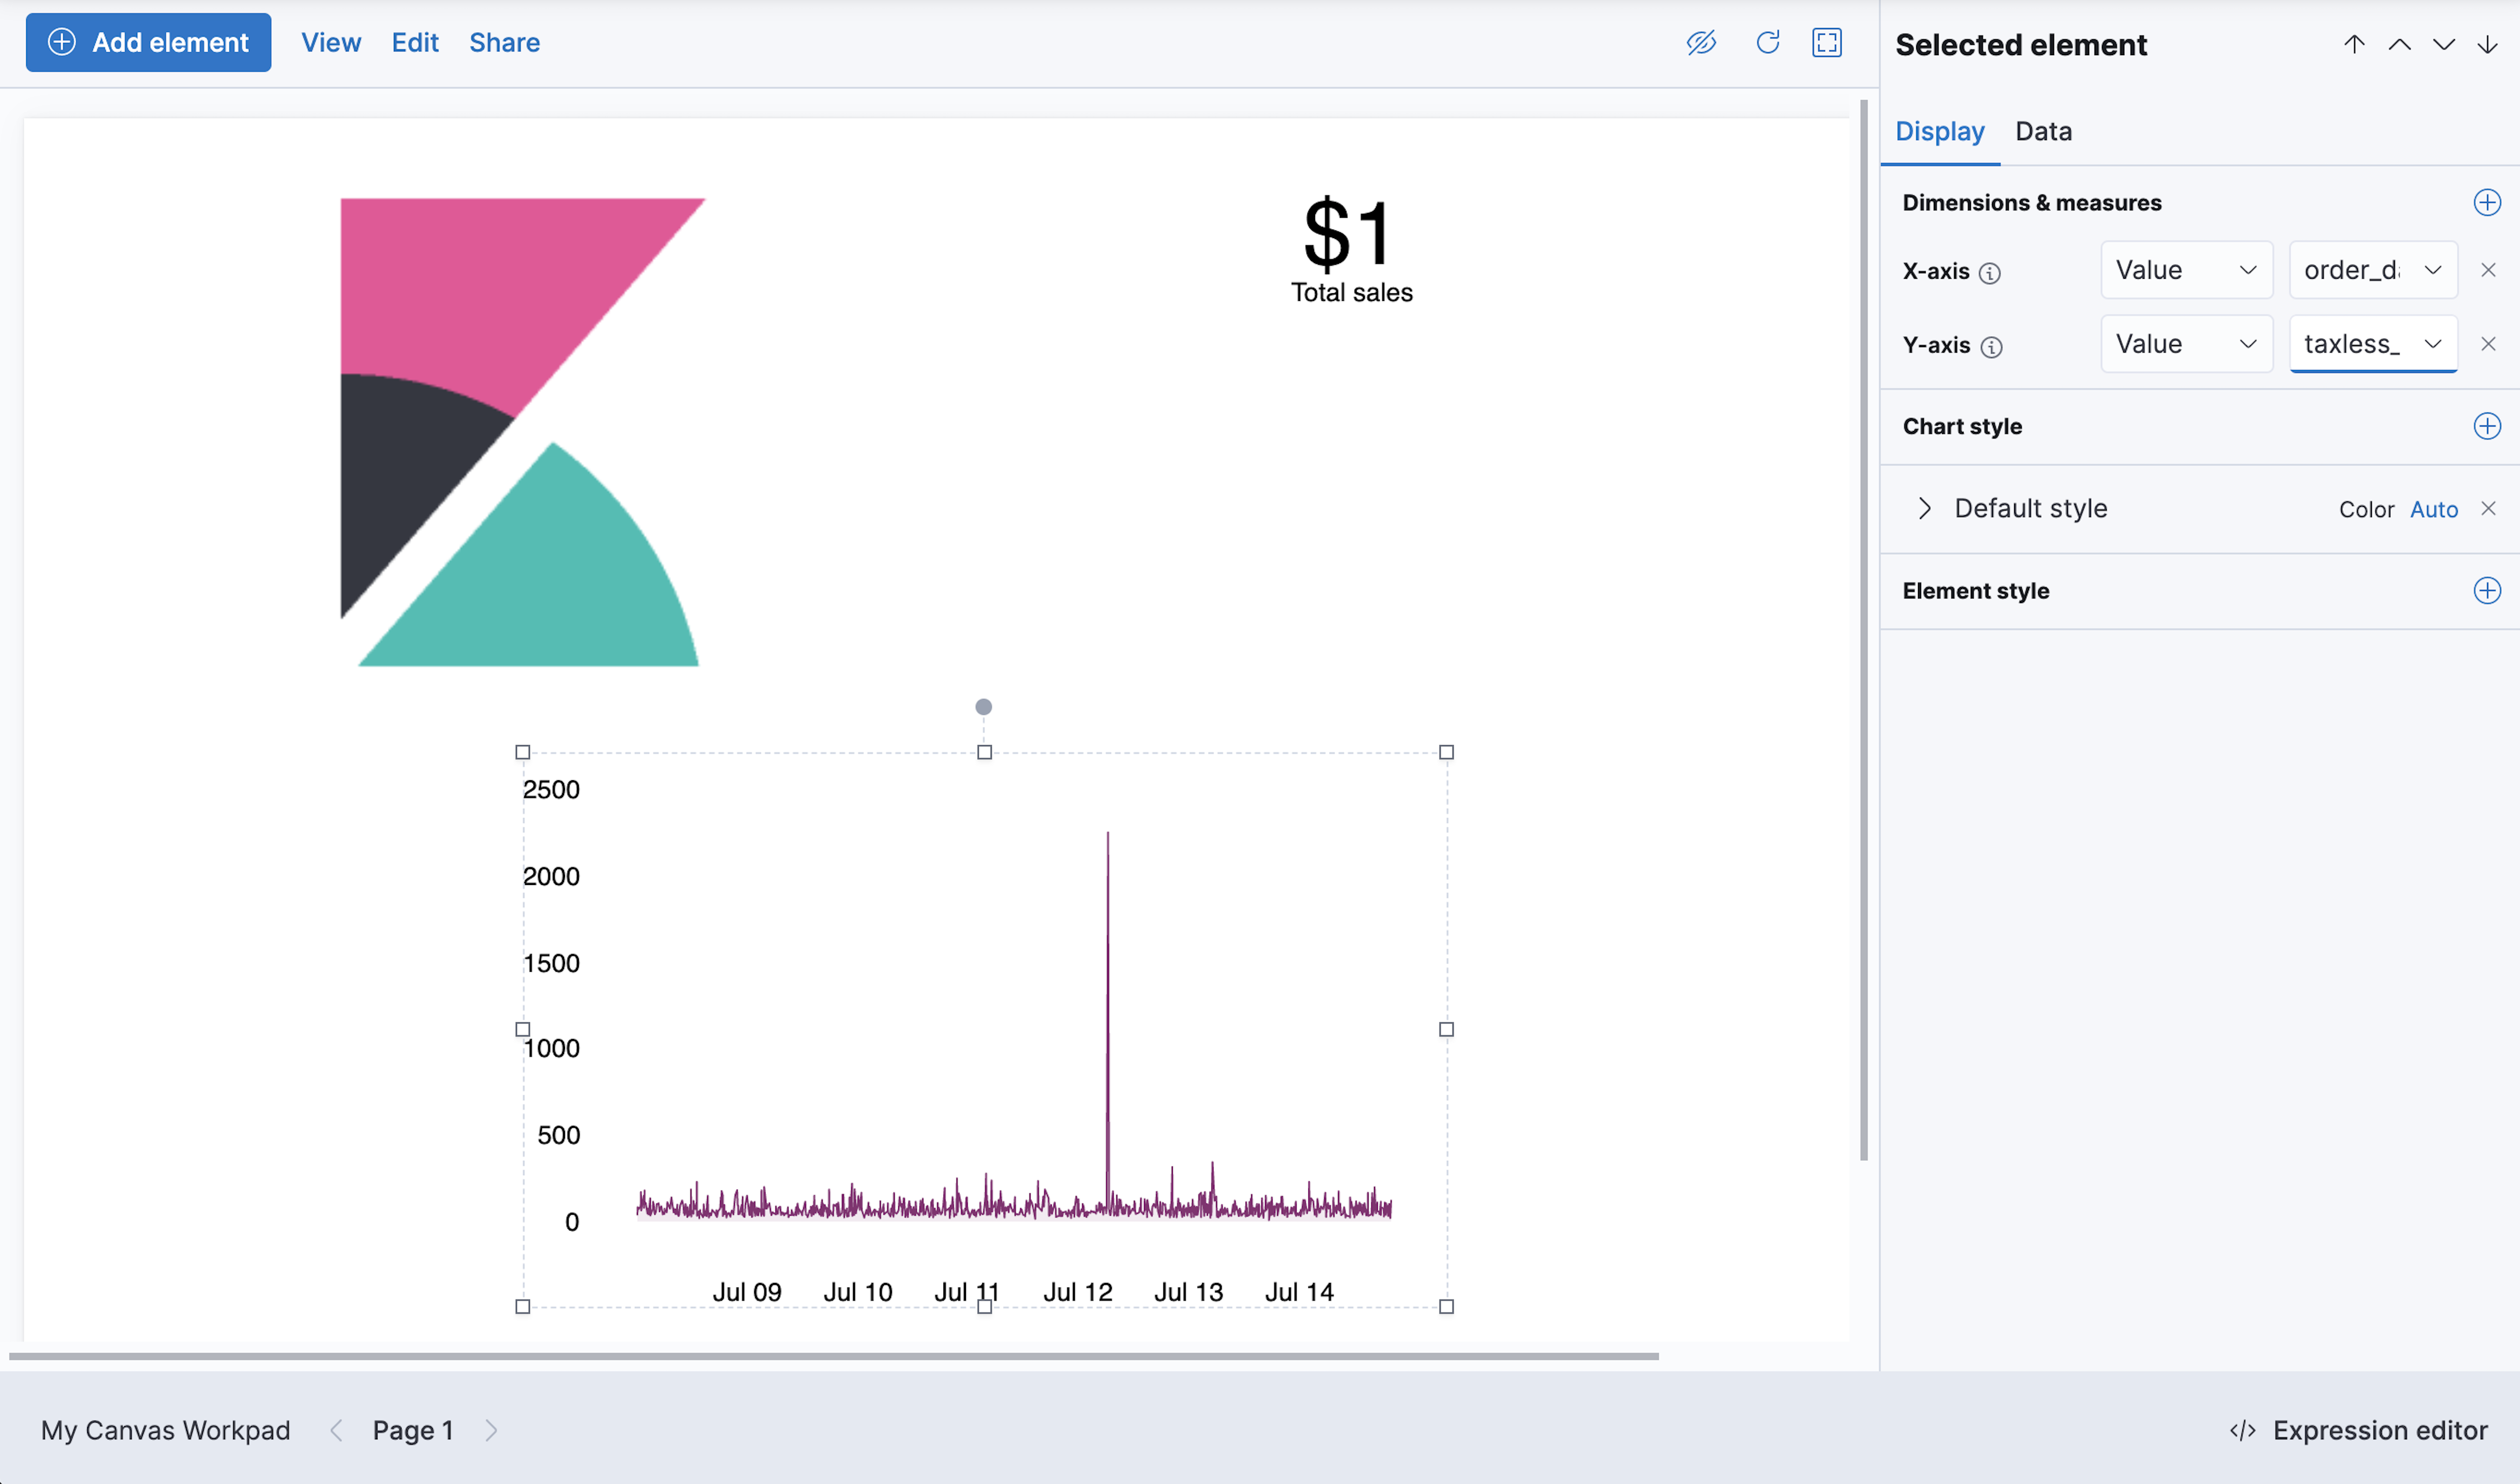The width and height of the screenshot is (2520, 1484).
Task: Open the Edit menu
Action: click(x=414, y=42)
